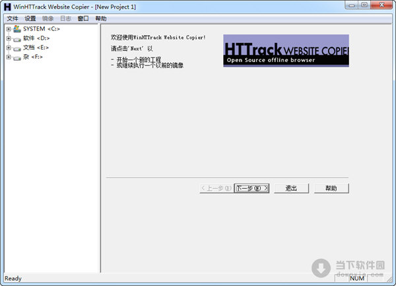Click the 软件 D: drive icon
Image resolution: width=396 pixels, height=286 pixels.
click(x=17, y=39)
